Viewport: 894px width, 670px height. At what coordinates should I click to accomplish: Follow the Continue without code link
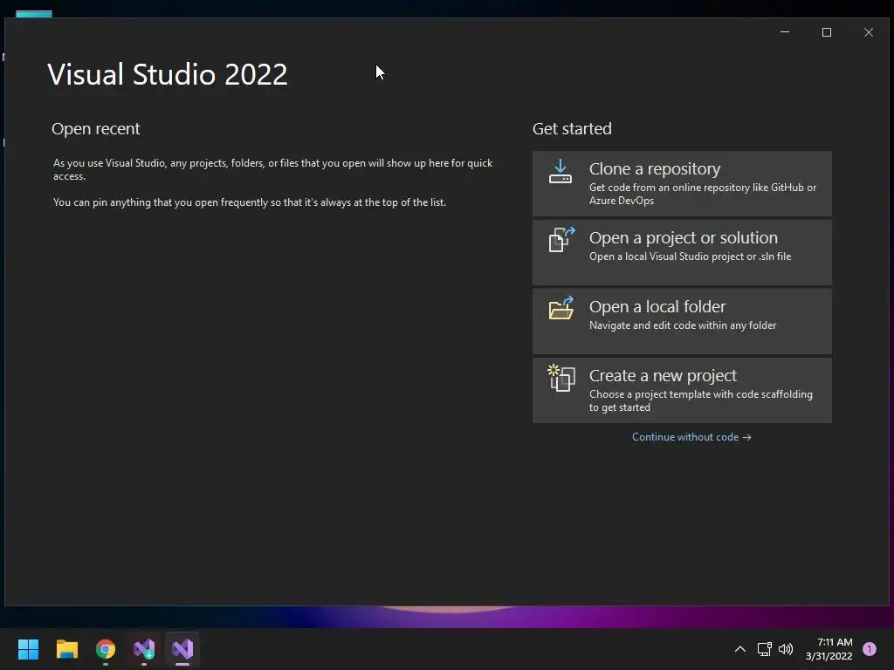[691, 437]
